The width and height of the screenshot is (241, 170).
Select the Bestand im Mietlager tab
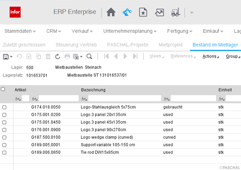(215, 45)
